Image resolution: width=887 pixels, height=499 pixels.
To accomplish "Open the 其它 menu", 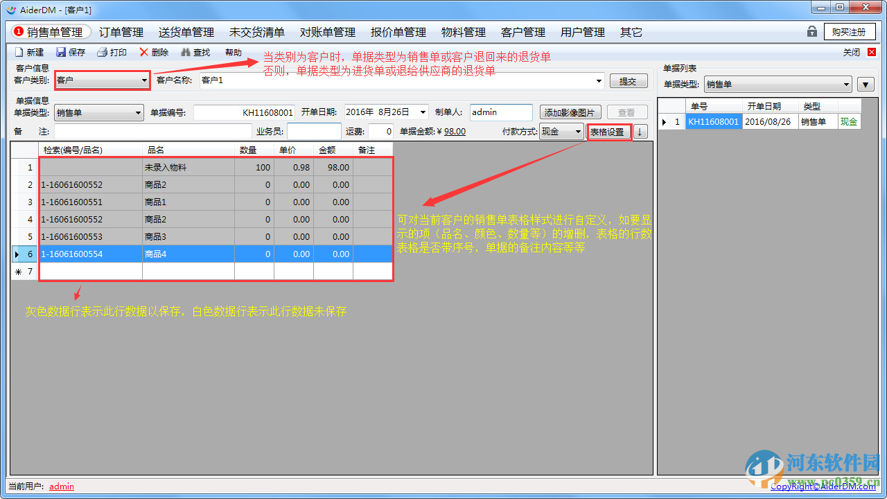I will tap(631, 32).
